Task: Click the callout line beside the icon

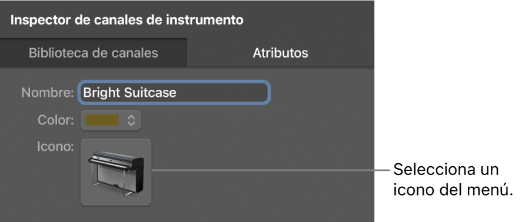Action: [x=271, y=170]
